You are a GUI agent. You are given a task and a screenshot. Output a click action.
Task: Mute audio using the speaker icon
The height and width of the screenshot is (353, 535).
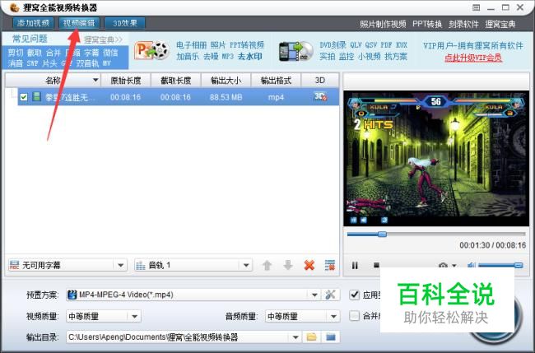[472, 265]
